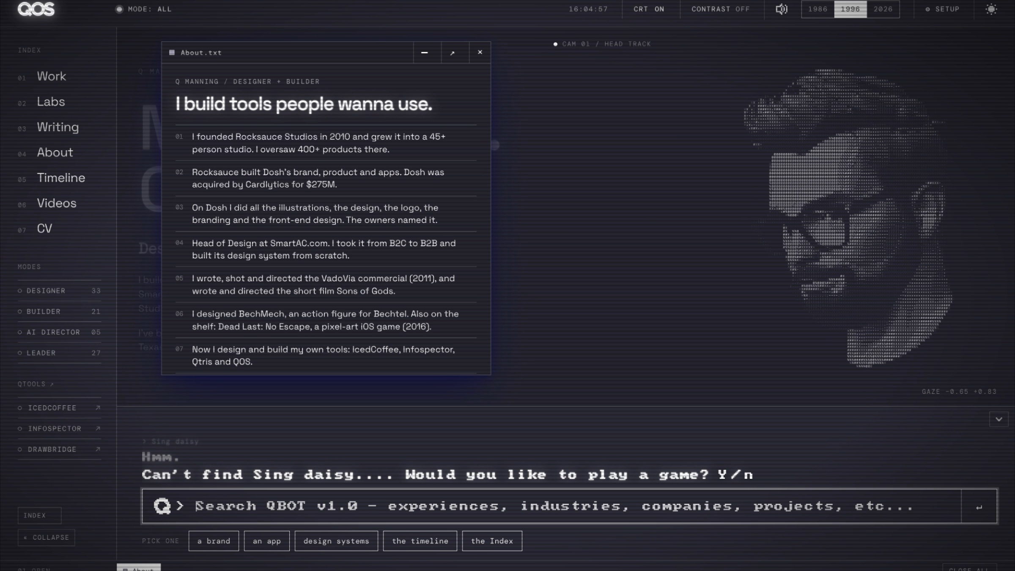Collapse QBOT panel with chevron
Viewport: 1015px width, 571px height.
tap(999, 419)
